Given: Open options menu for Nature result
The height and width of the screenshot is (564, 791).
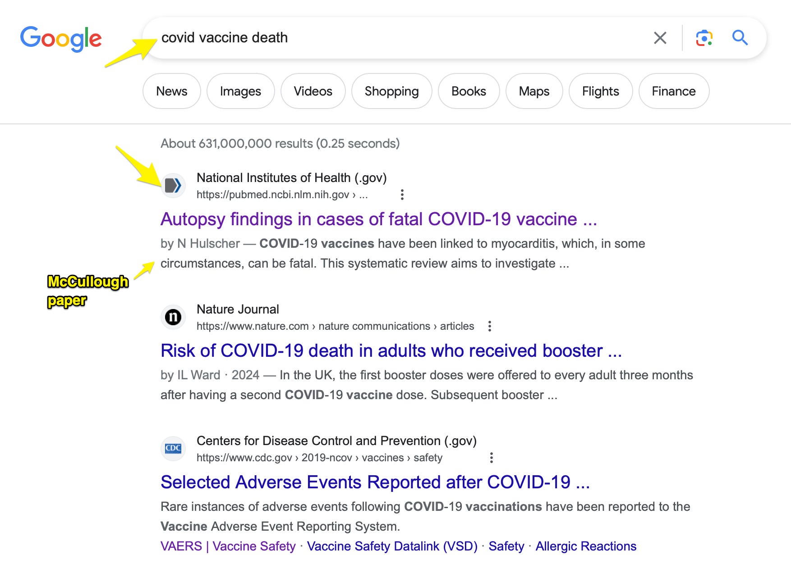Looking at the screenshot, I should (x=489, y=326).
